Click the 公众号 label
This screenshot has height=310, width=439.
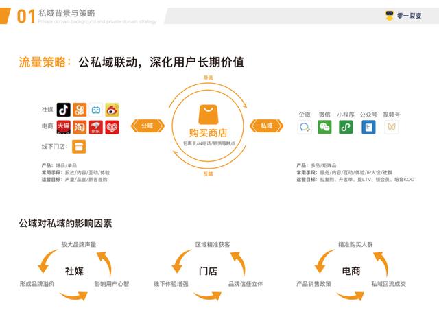[x=368, y=115]
